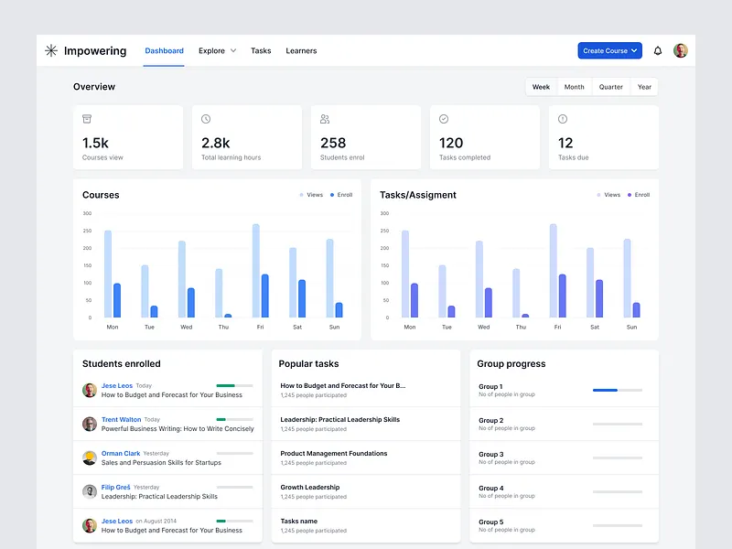Open Trent Walton's profile link
The height and width of the screenshot is (549, 732).
pyautogui.click(x=122, y=419)
